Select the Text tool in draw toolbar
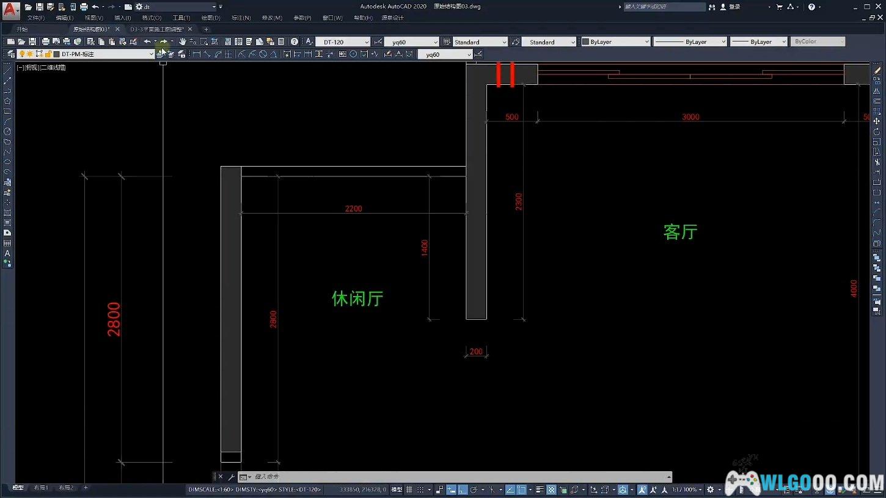Viewport: 886px width, 498px height. [7, 253]
